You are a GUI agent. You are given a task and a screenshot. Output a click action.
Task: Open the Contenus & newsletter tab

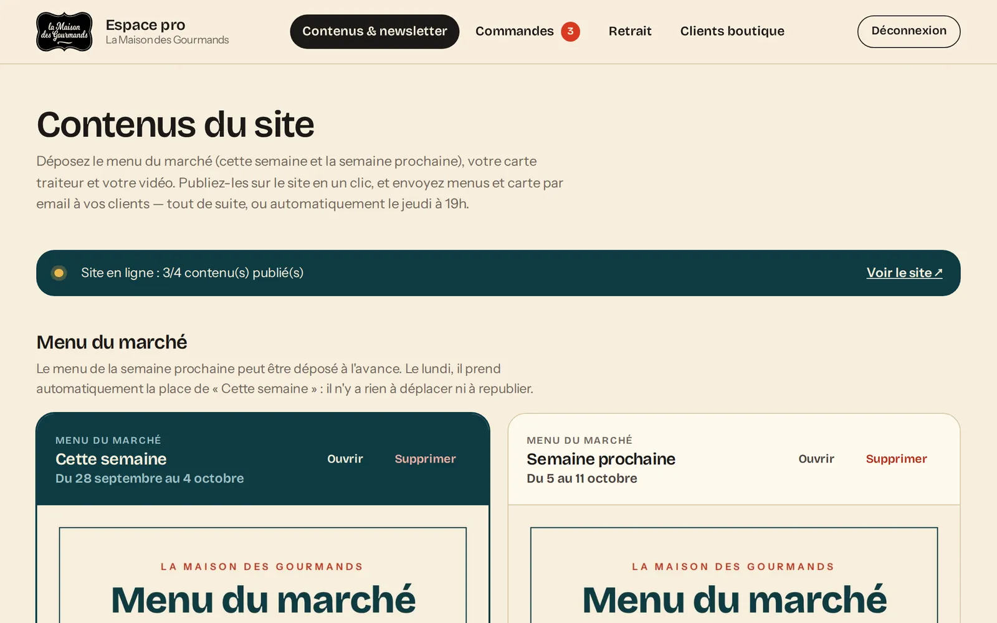pos(374,32)
